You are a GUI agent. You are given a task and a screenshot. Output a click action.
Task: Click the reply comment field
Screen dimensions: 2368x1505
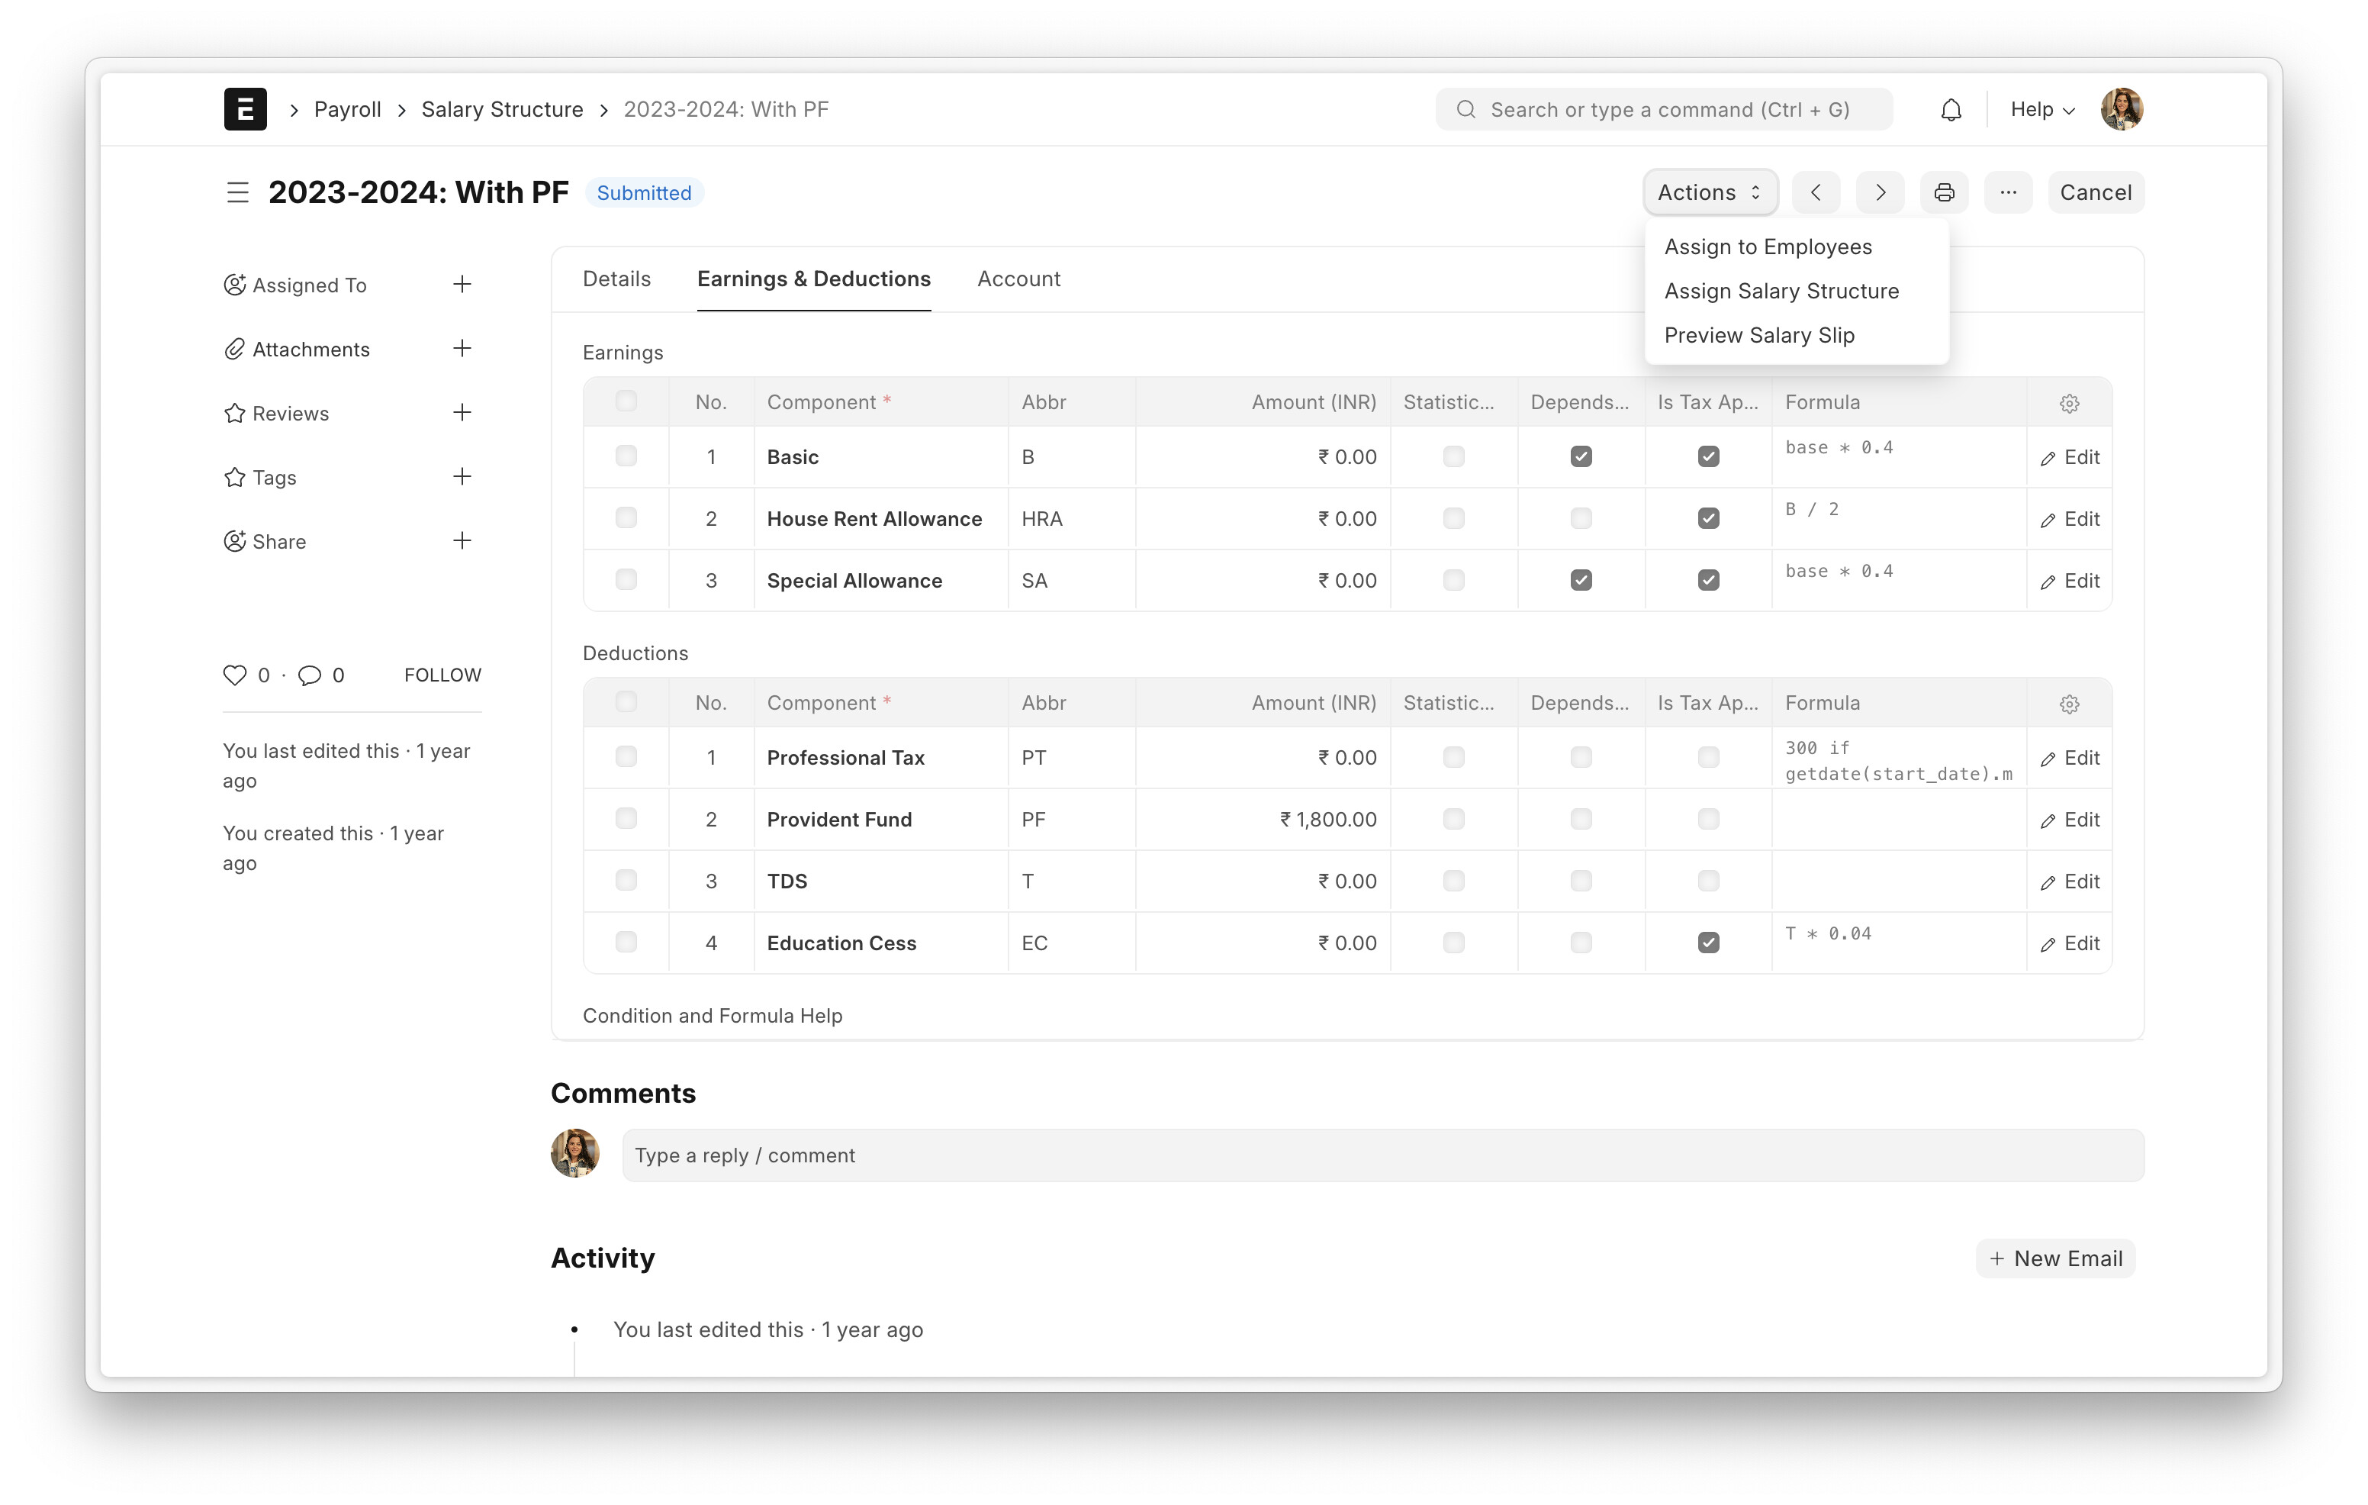click(1382, 1155)
